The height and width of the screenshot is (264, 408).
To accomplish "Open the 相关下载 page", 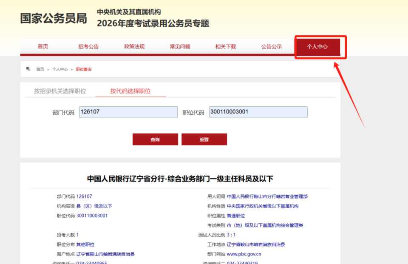I will [x=226, y=47].
